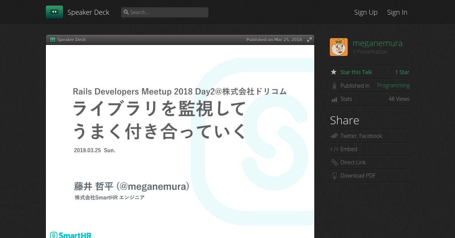The height and width of the screenshot is (238, 455).
Task: Click the green Speaker Deck logo icon
Action: [54, 12]
